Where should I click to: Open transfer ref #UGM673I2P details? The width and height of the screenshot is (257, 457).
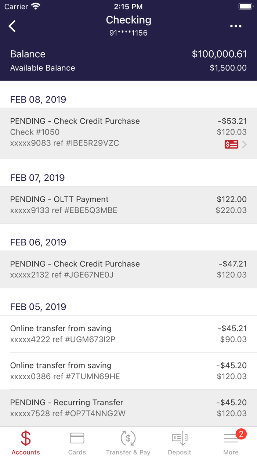pos(128,334)
